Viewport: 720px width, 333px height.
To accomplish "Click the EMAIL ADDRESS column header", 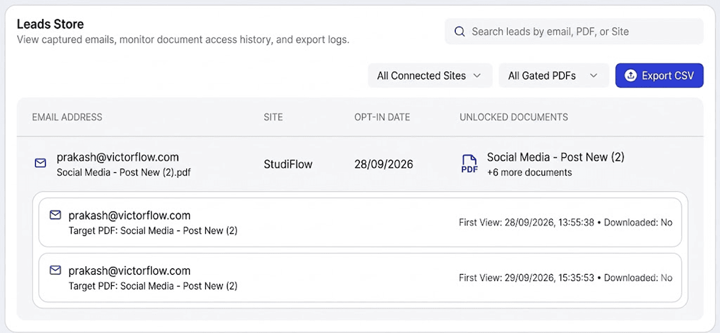I will (67, 117).
